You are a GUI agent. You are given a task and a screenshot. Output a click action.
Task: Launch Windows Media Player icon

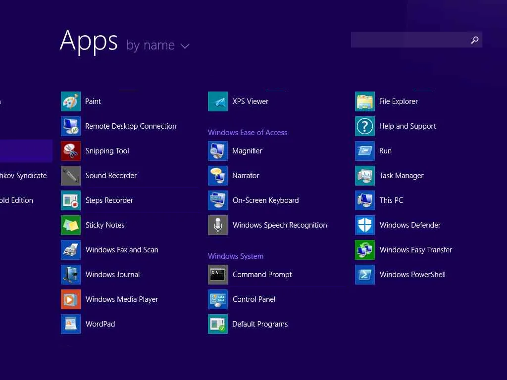[71, 299]
